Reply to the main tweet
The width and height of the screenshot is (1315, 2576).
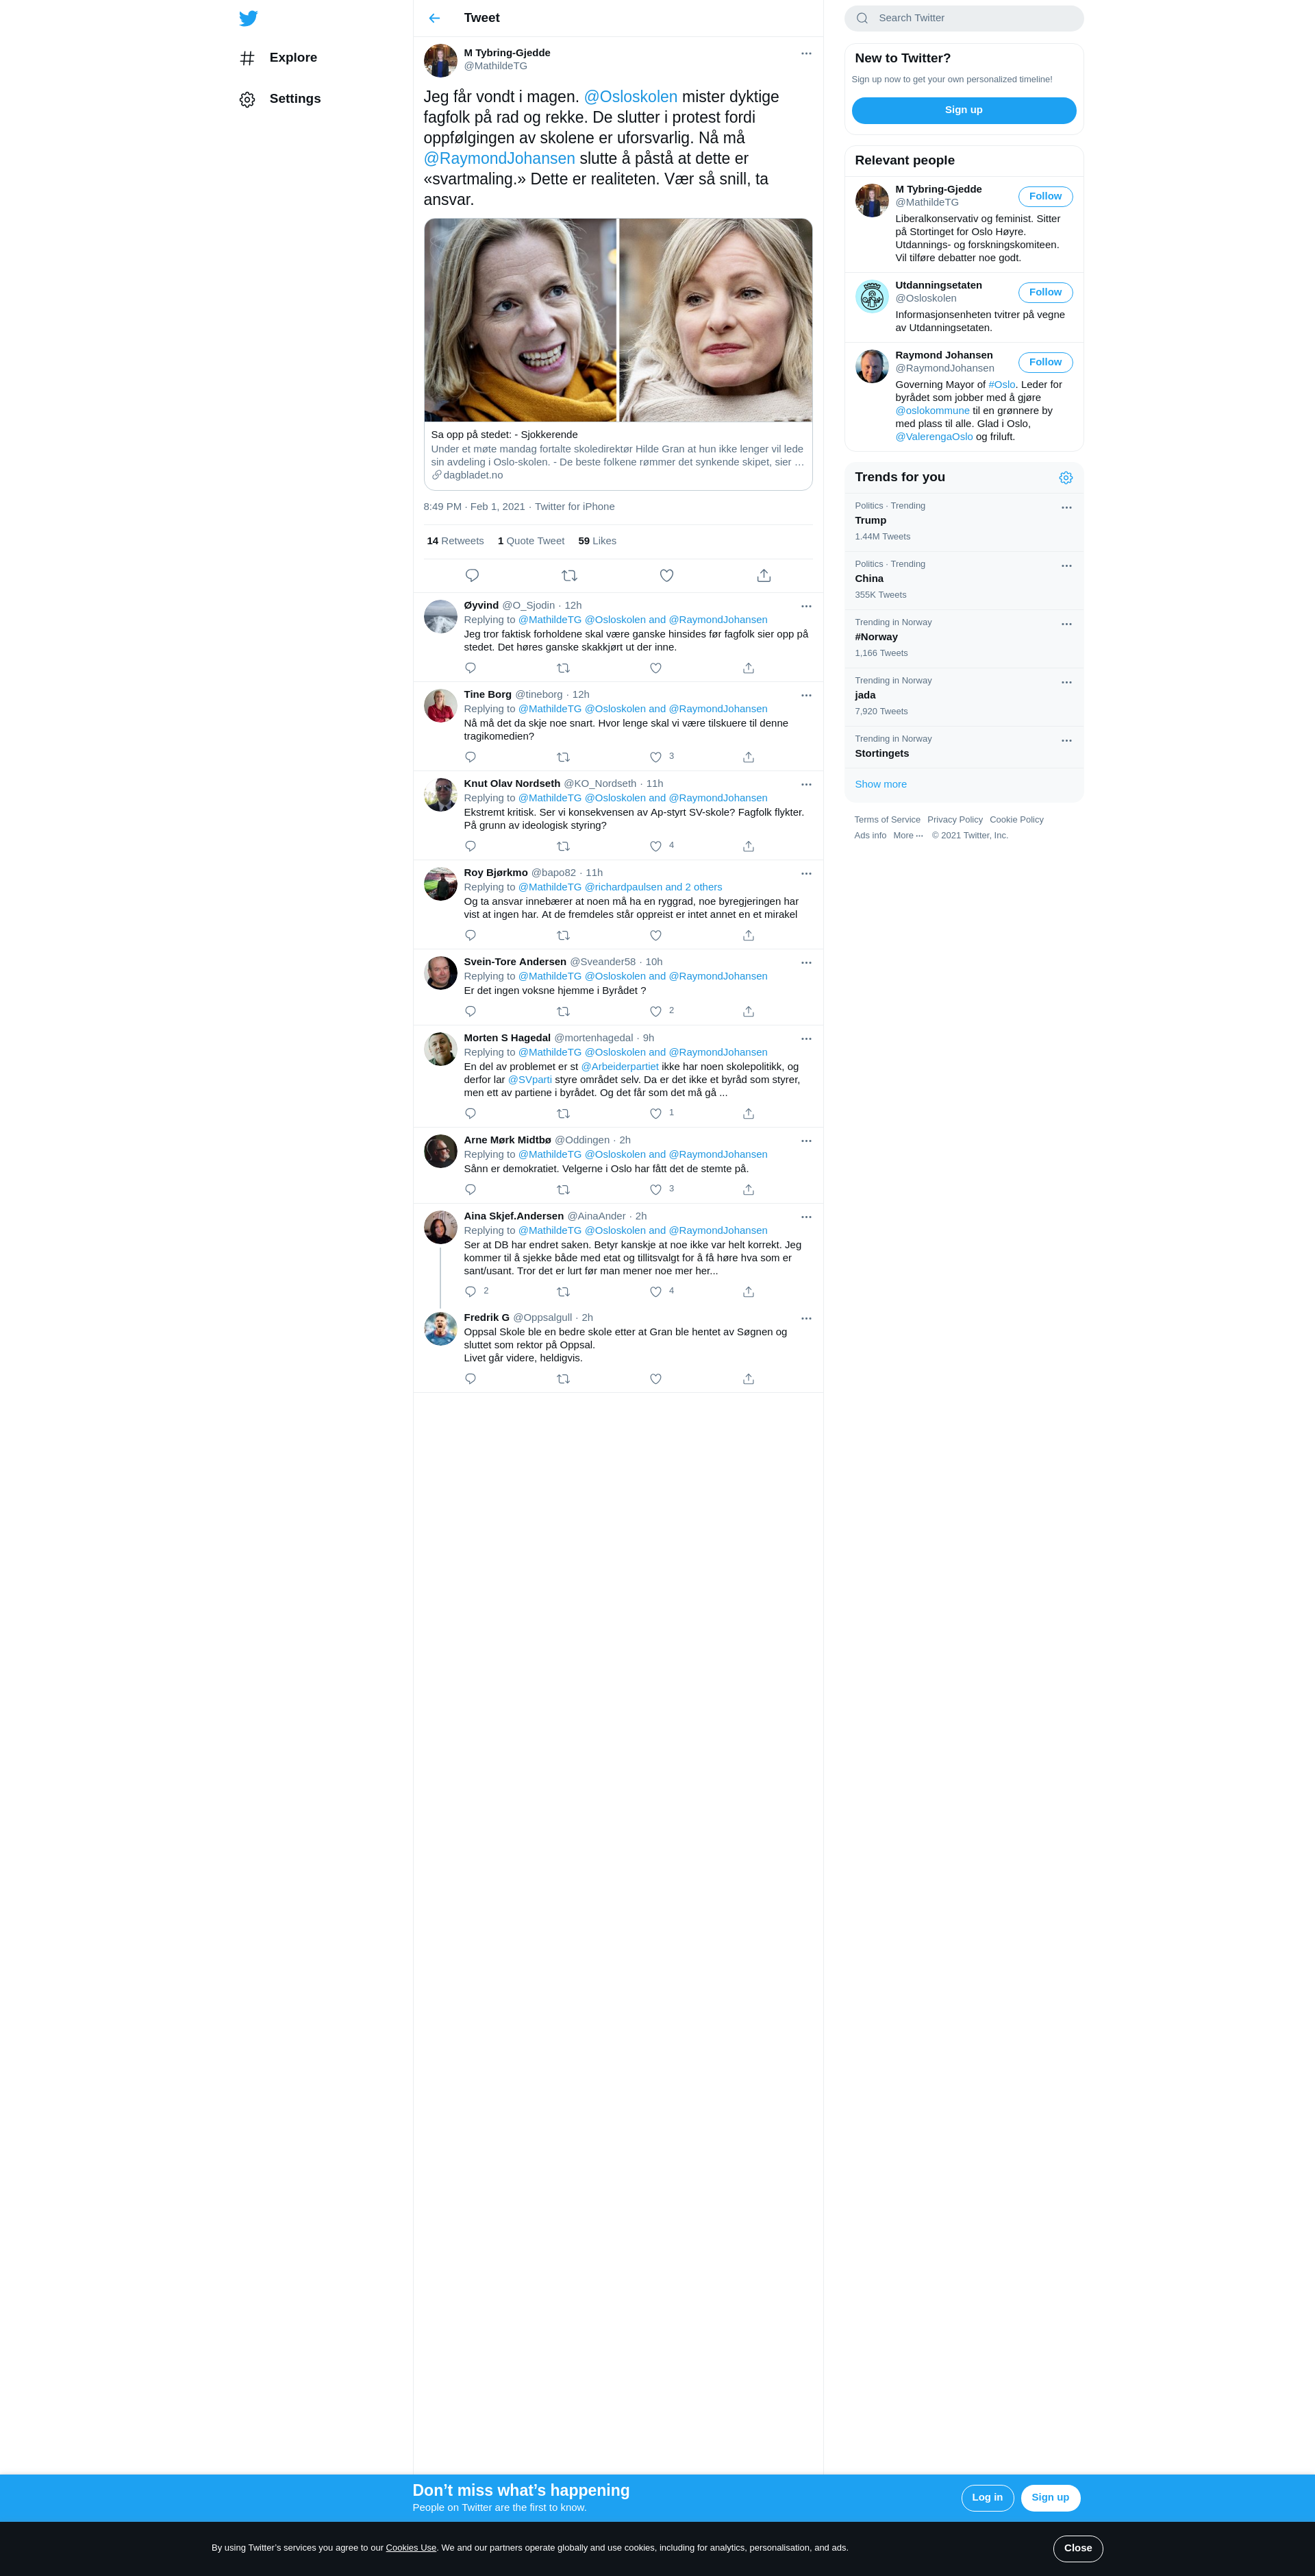coord(473,575)
